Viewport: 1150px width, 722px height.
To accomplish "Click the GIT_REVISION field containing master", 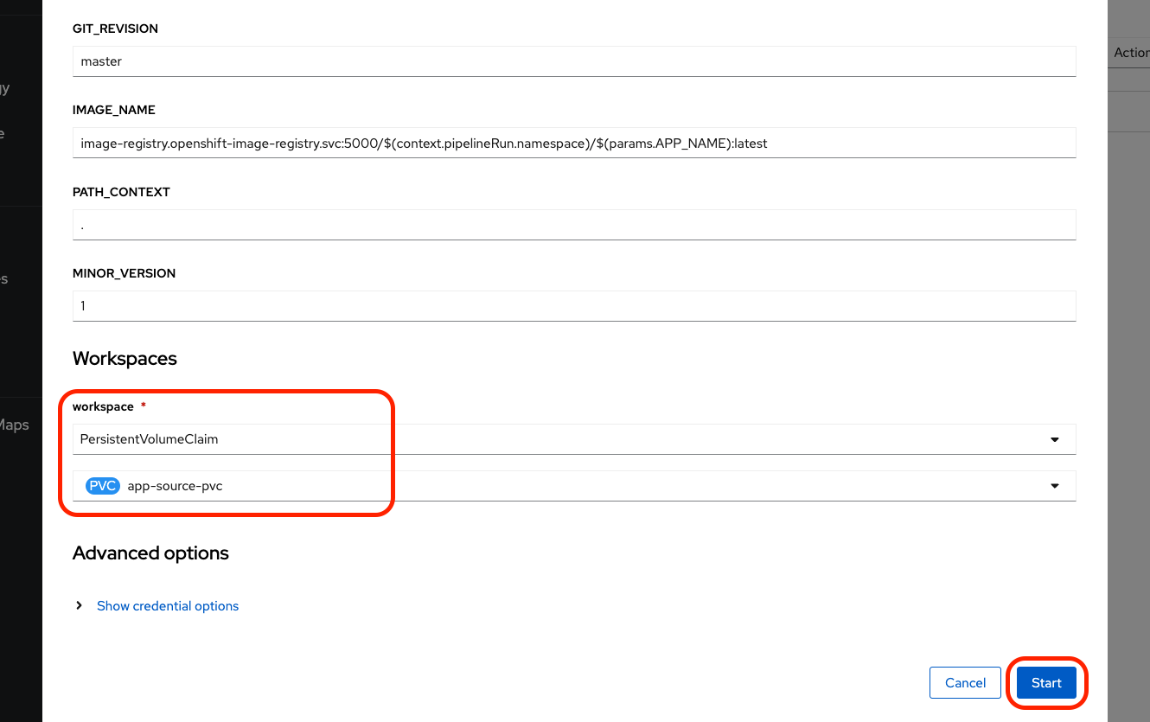I will [x=574, y=61].
